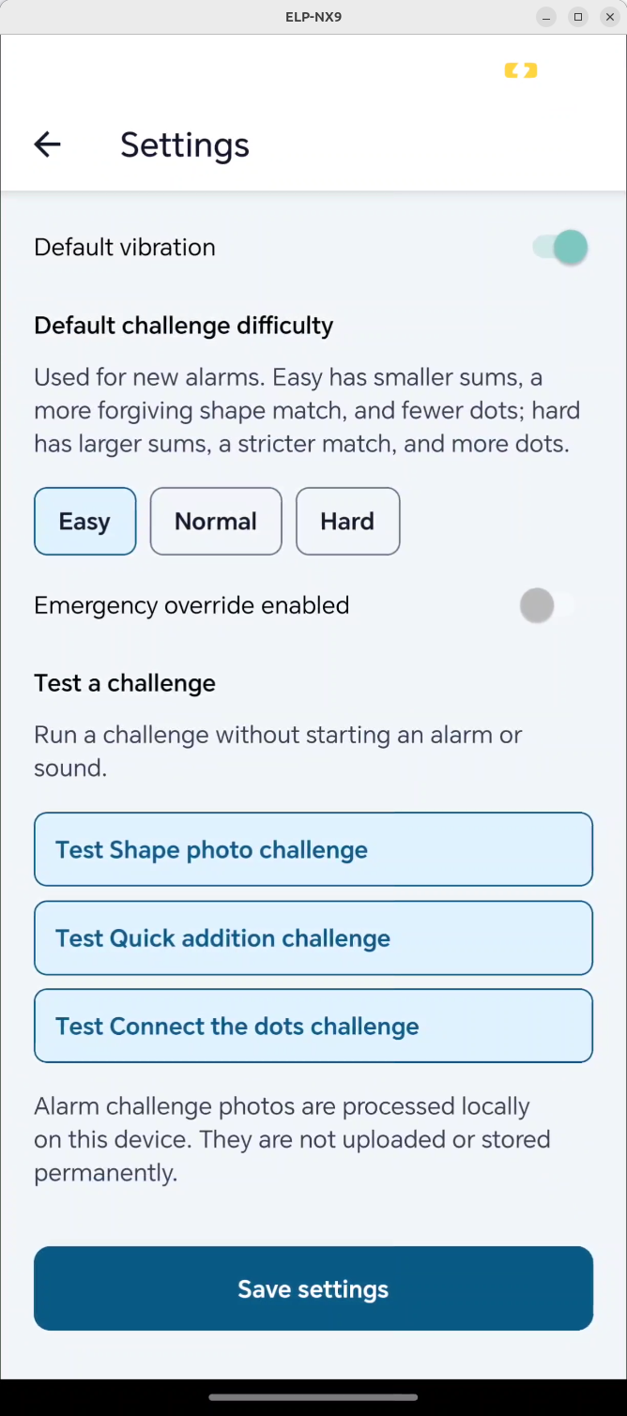Image resolution: width=627 pixels, height=1416 pixels.
Task: Select Easy challenge difficulty
Action: coord(85,522)
